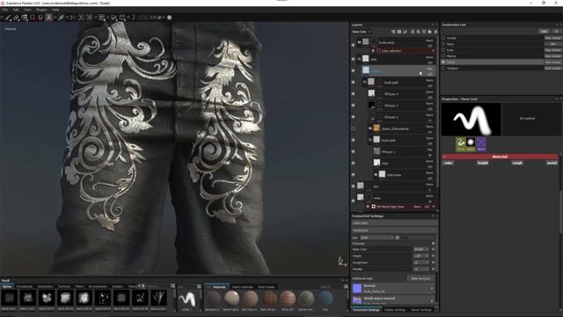Toggle the color channel button in Material
Image resolution: width=563 pixels, height=317 pixels.
[448, 163]
